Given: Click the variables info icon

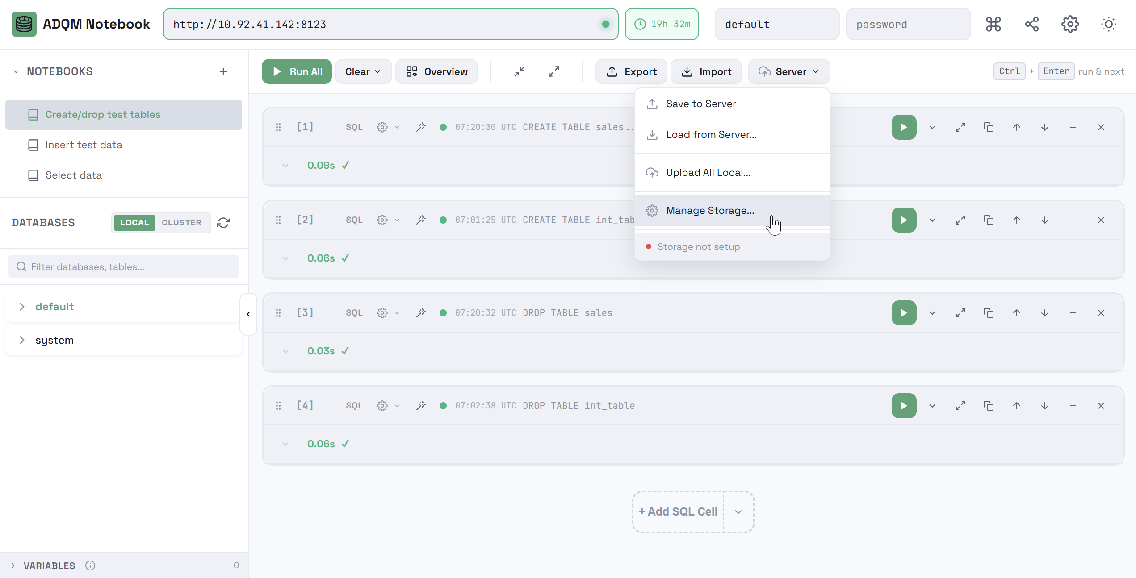Looking at the screenshot, I should (x=90, y=566).
